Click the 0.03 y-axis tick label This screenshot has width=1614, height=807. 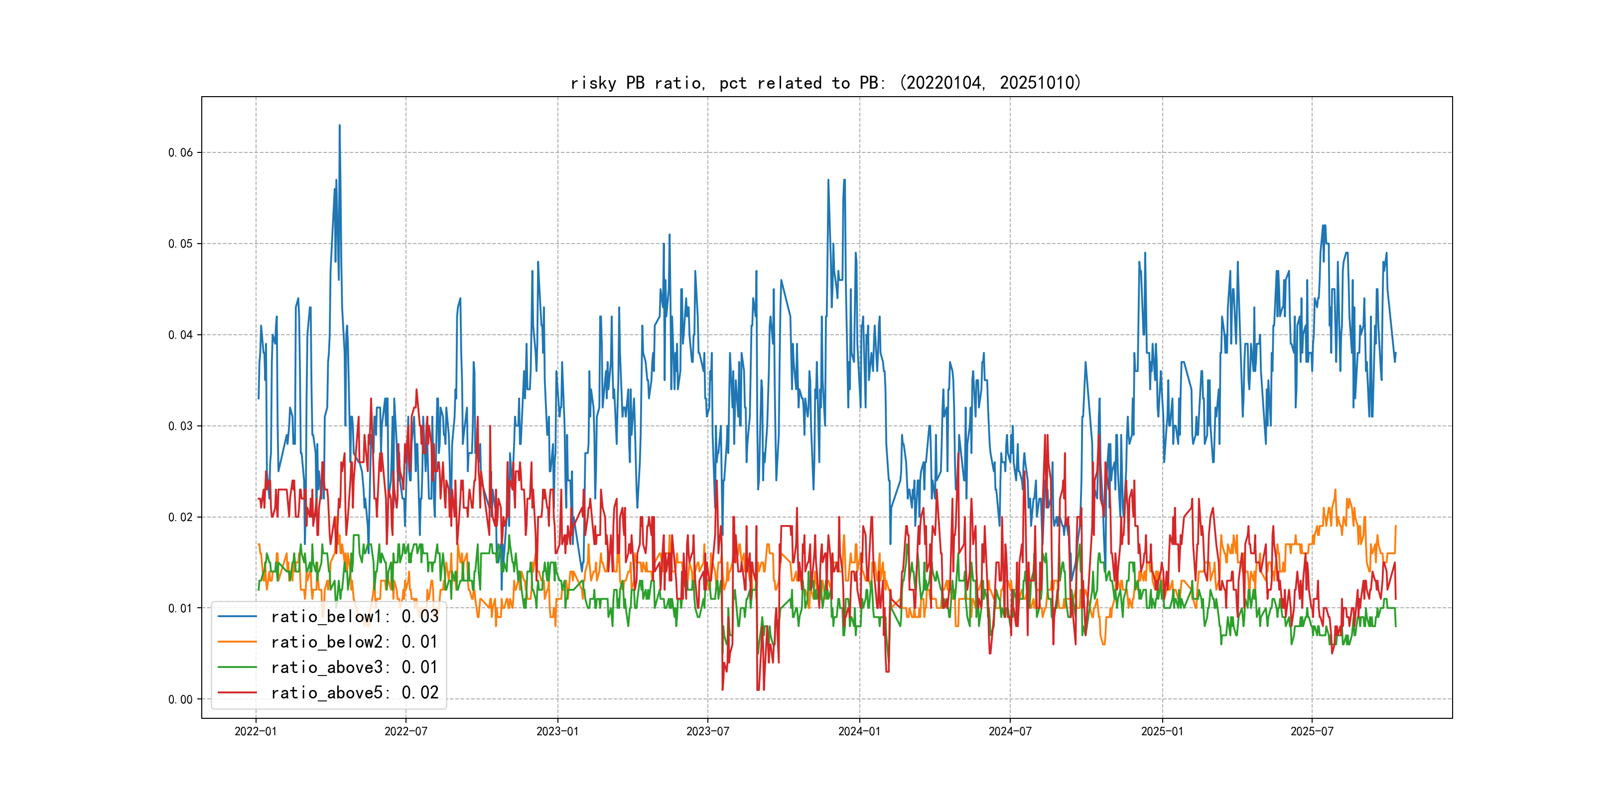[180, 426]
